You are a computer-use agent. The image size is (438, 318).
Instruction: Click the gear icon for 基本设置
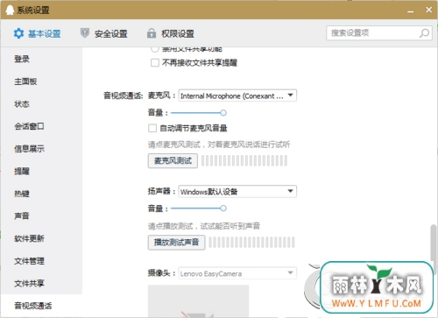18,33
